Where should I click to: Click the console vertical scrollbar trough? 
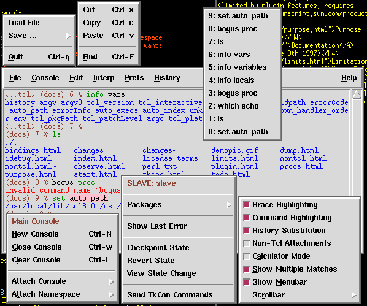pyautogui.click(x=357, y=147)
